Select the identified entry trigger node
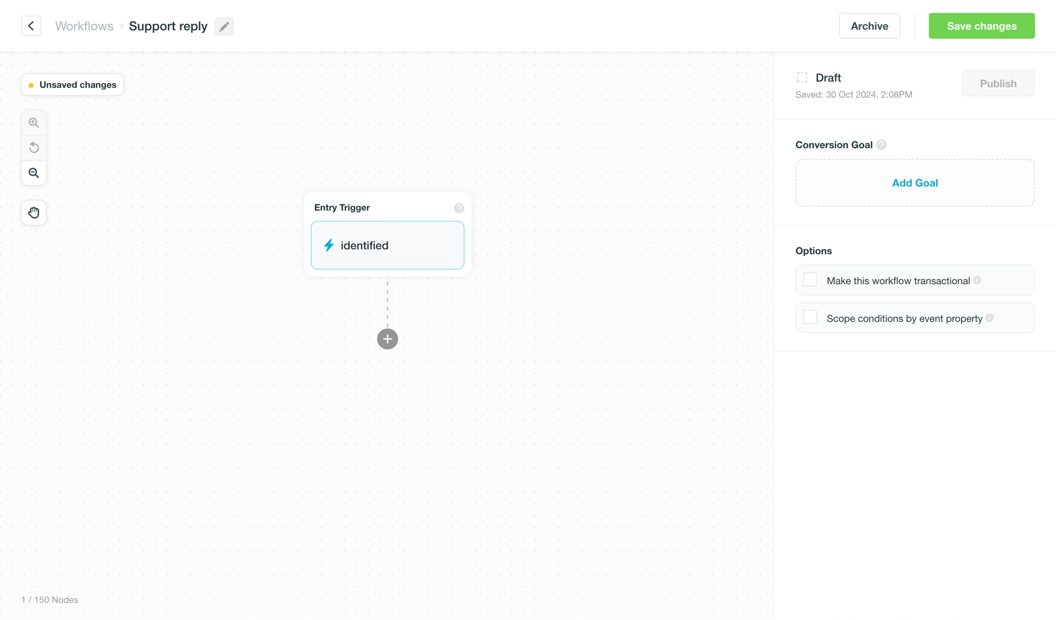Viewport: 1056px width, 620px height. point(387,245)
